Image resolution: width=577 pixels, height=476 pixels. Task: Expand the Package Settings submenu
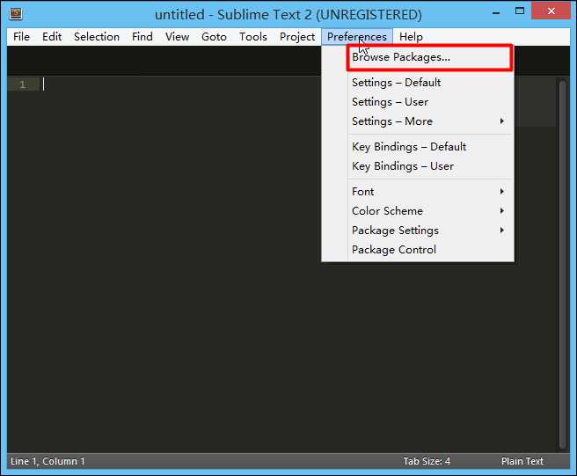430,231
